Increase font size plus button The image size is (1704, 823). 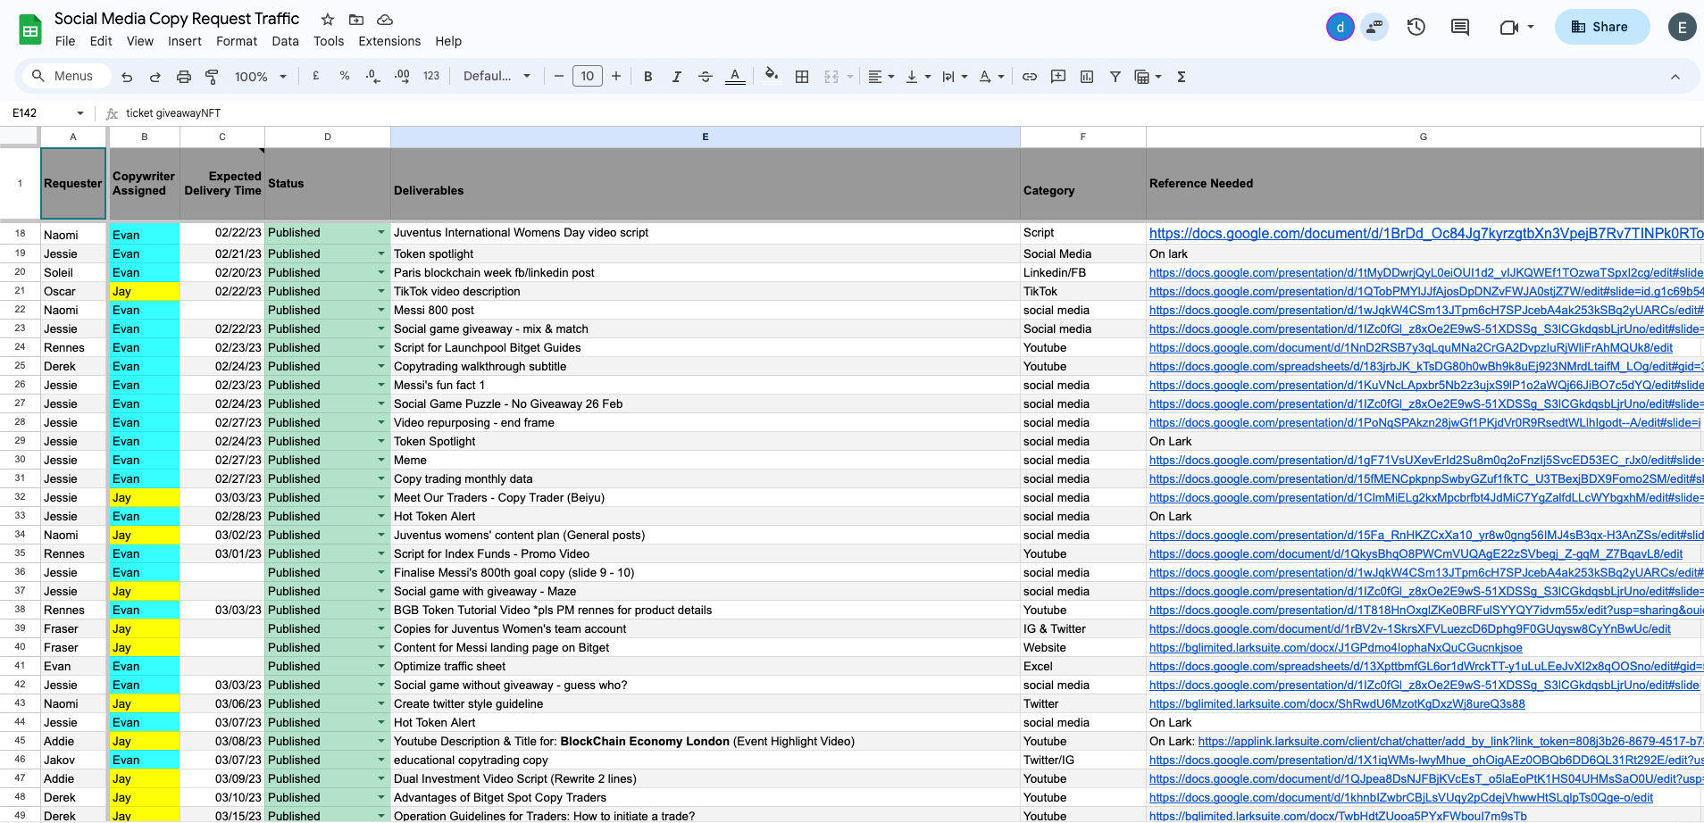pyautogui.click(x=616, y=77)
